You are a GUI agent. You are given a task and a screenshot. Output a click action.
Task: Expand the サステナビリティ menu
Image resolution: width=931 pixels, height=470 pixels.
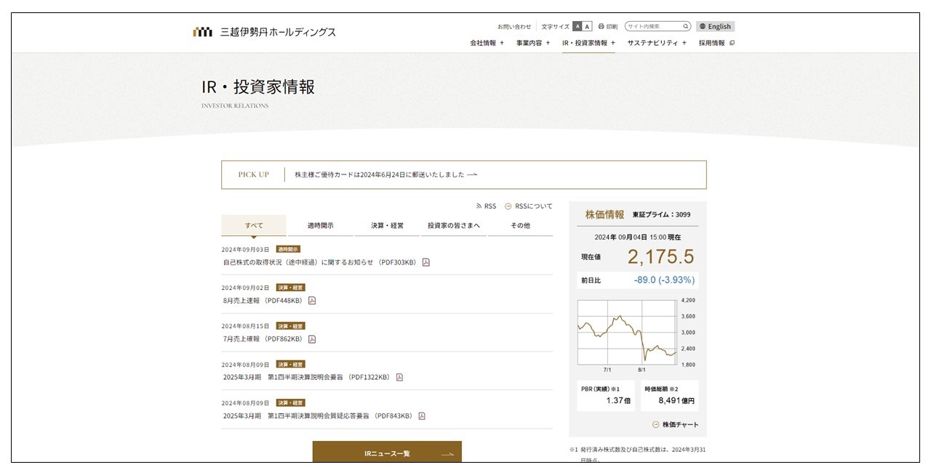click(657, 43)
